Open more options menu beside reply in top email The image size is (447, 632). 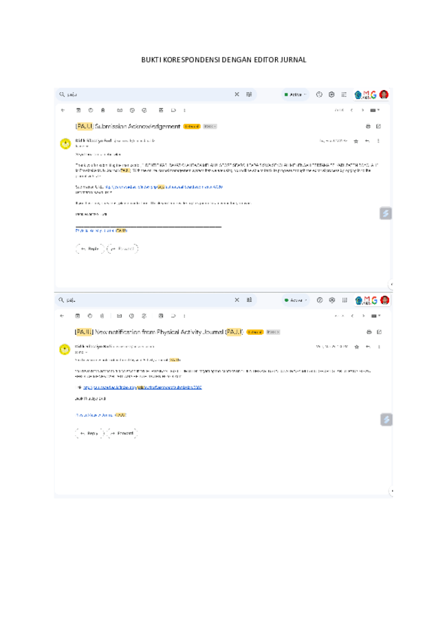pyautogui.click(x=378, y=141)
